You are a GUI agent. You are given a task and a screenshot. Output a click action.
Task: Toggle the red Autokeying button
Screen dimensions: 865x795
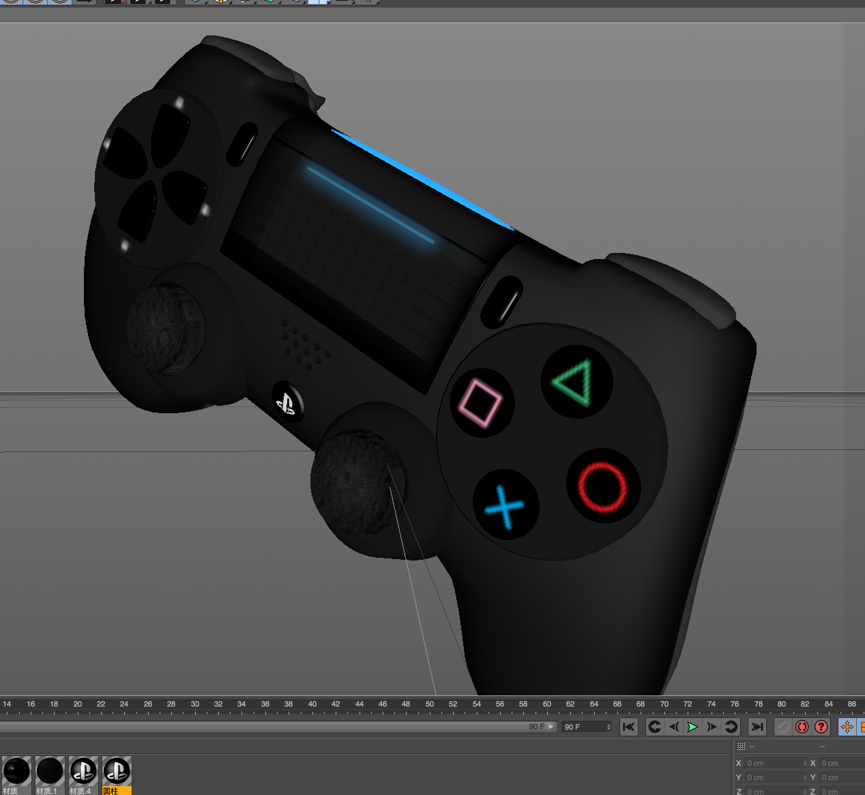802,726
